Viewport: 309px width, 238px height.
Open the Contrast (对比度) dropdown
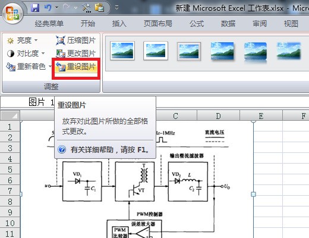(x=26, y=54)
